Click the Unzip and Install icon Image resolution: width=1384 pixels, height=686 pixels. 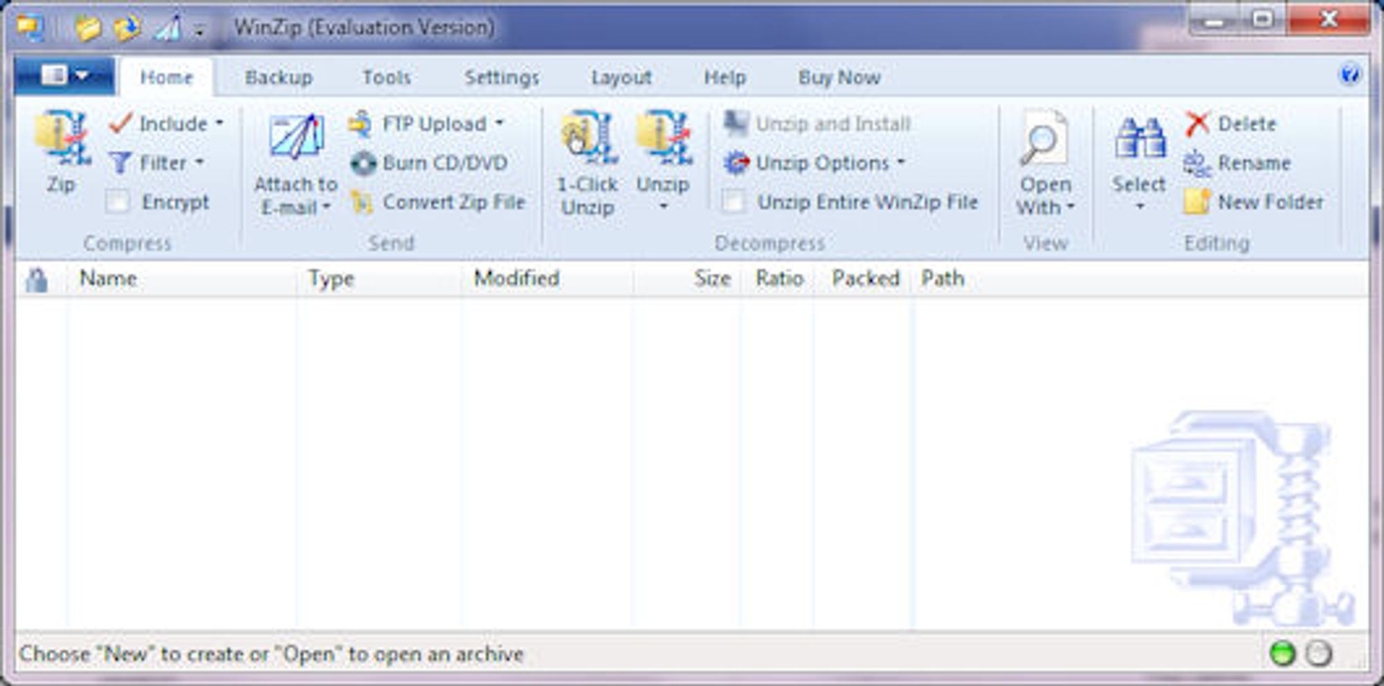pos(736,123)
